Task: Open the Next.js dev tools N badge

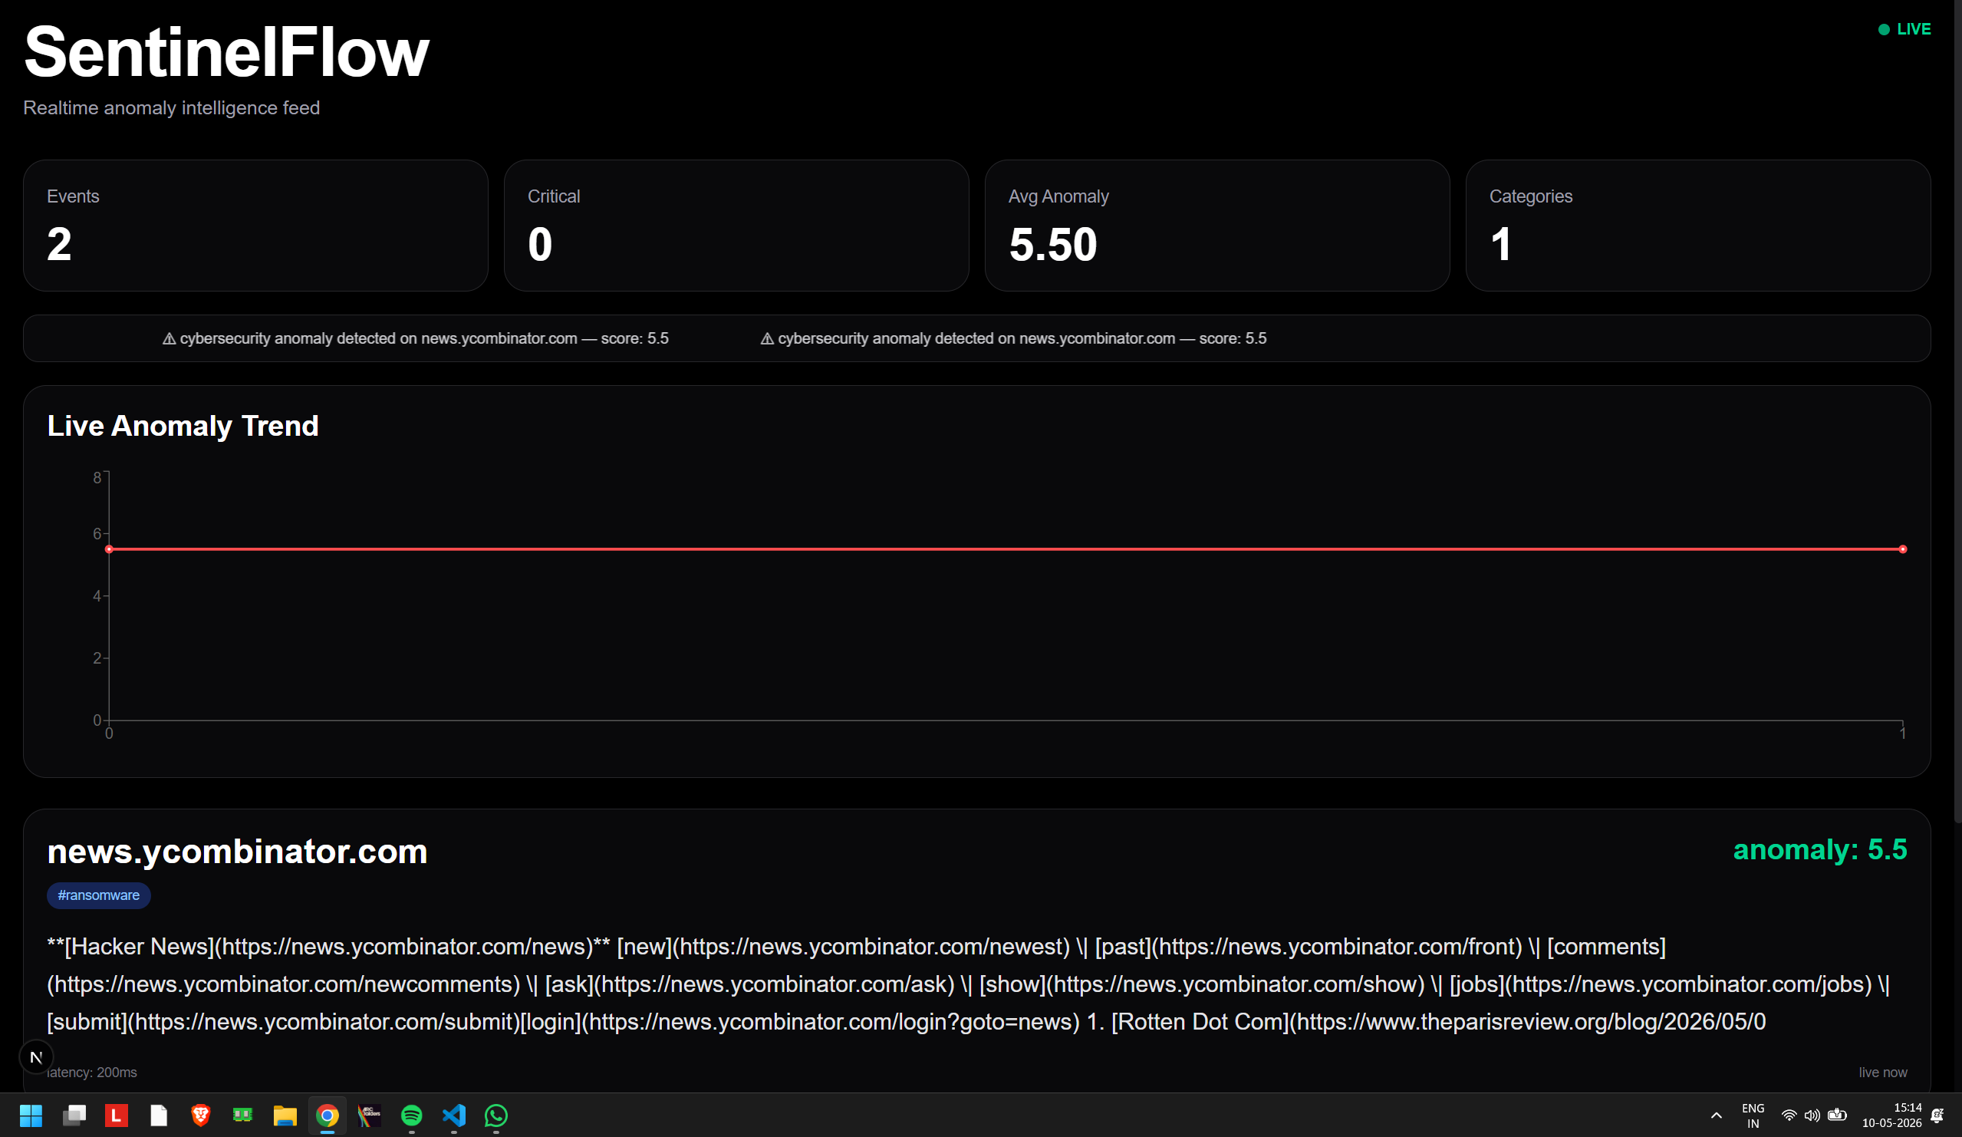Action: [x=36, y=1056]
